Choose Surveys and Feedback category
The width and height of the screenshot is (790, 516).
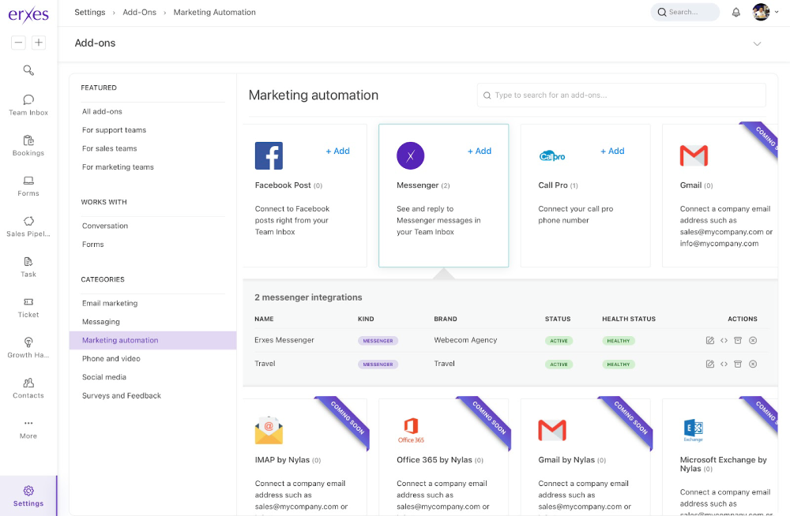point(122,396)
